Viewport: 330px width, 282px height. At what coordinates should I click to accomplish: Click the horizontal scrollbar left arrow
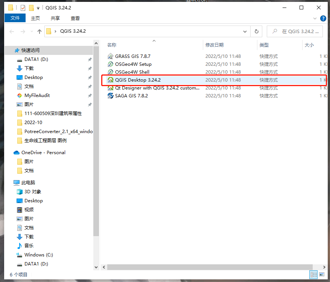tap(104, 267)
